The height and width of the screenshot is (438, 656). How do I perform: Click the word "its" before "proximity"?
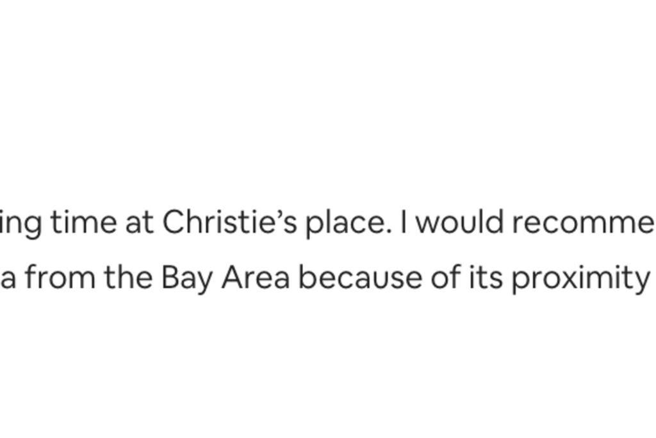(486, 277)
